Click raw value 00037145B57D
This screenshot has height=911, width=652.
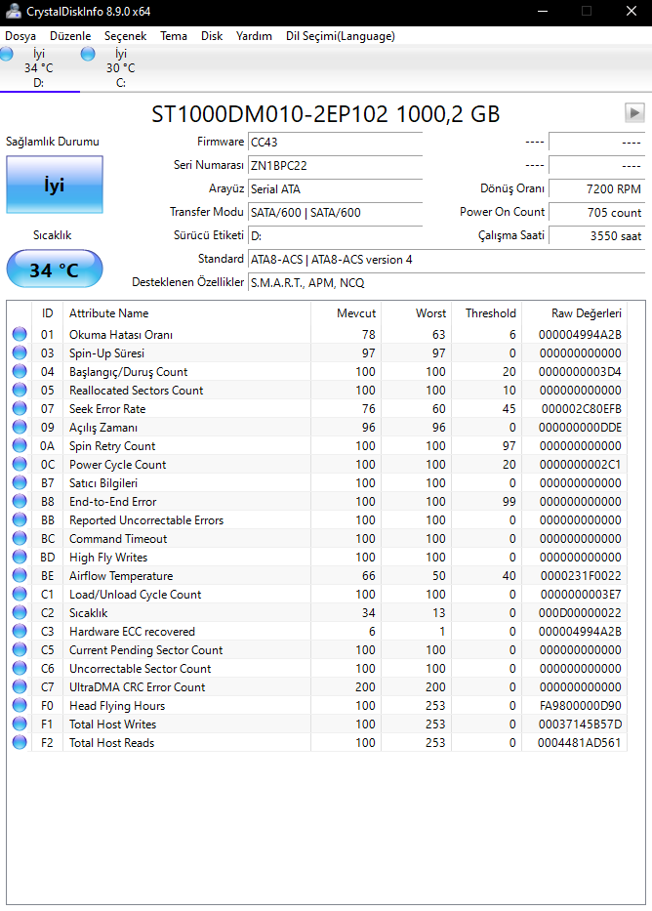(x=580, y=725)
